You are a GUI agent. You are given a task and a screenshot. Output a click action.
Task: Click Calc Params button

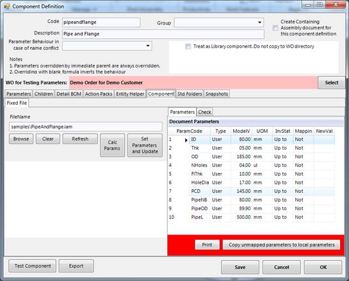pyautogui.click(x=112, y=145)
